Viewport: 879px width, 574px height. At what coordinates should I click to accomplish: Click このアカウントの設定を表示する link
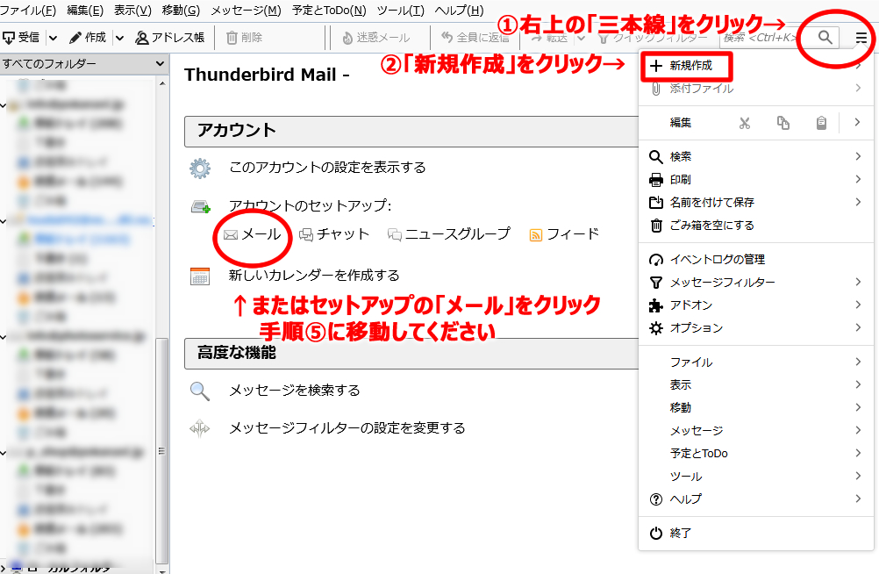(x=327, y=168)
